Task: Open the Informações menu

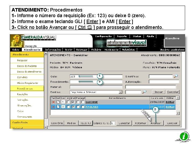Action: pyautogui.click(x=53, y=50)
